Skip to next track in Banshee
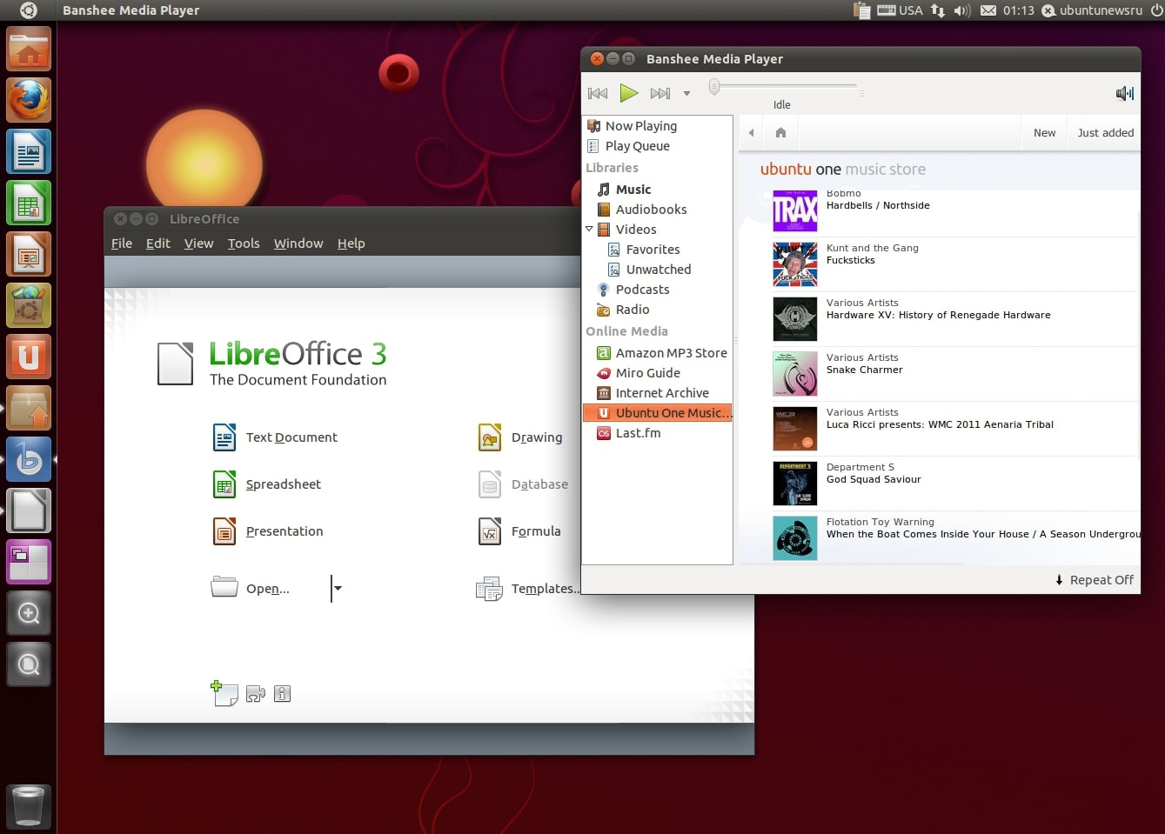This screenshot has width=1165, height=834. pos(660,93)
